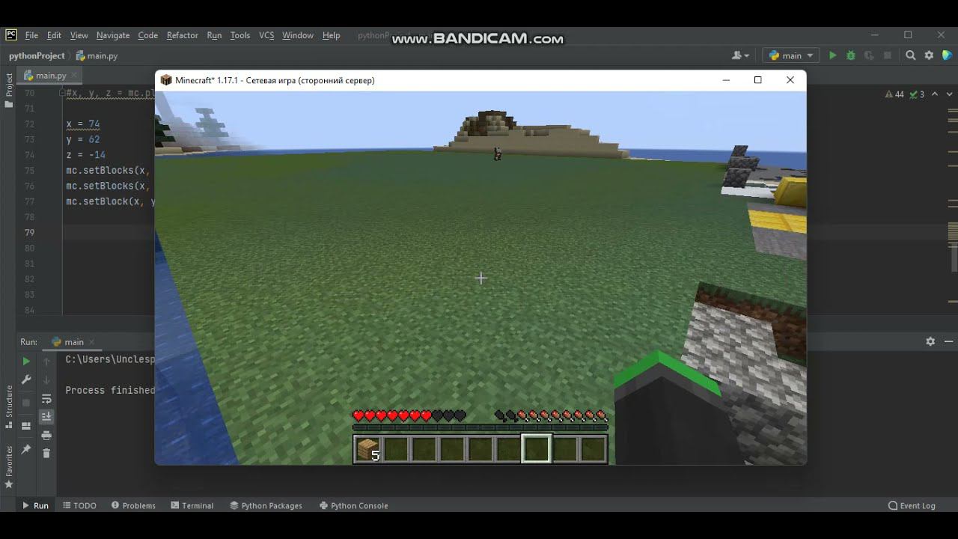Click the grey Stop icon in top toolbar
The image size is (958, 539).
pos(888,55)
